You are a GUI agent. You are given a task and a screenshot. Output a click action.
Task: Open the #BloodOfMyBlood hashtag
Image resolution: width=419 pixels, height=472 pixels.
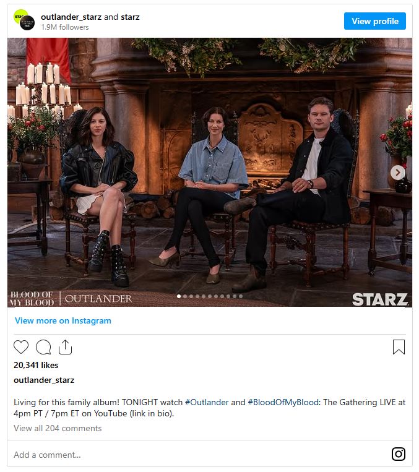tap(283, 402)
